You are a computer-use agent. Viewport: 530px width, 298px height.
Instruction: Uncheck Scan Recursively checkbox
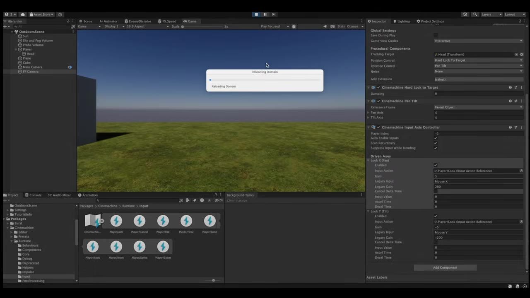pos(436,143)
